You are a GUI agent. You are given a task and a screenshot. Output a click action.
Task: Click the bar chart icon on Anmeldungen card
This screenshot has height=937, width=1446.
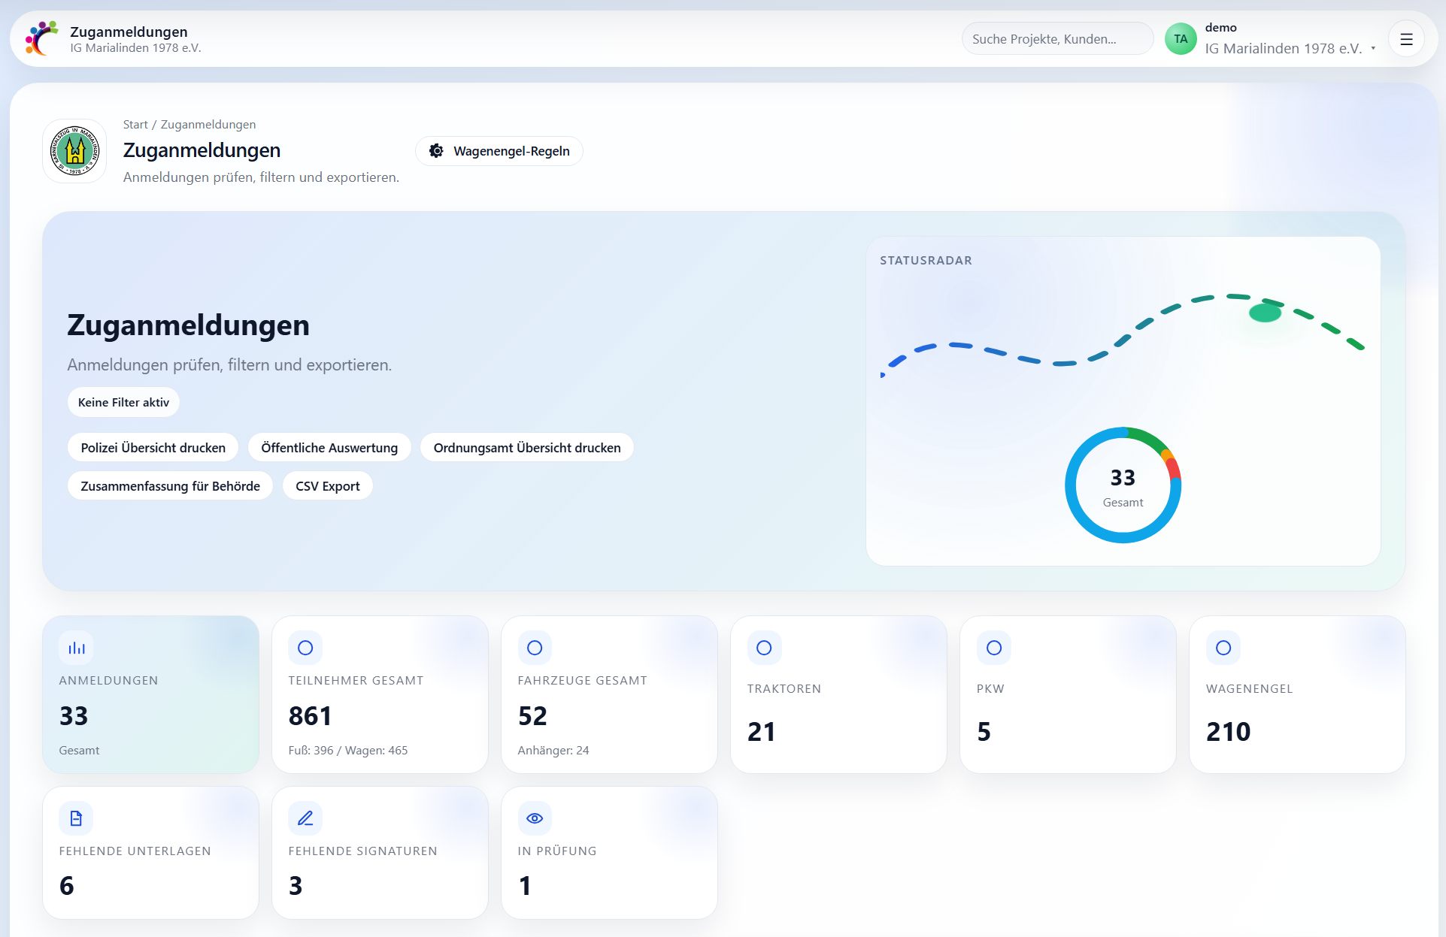76,648
